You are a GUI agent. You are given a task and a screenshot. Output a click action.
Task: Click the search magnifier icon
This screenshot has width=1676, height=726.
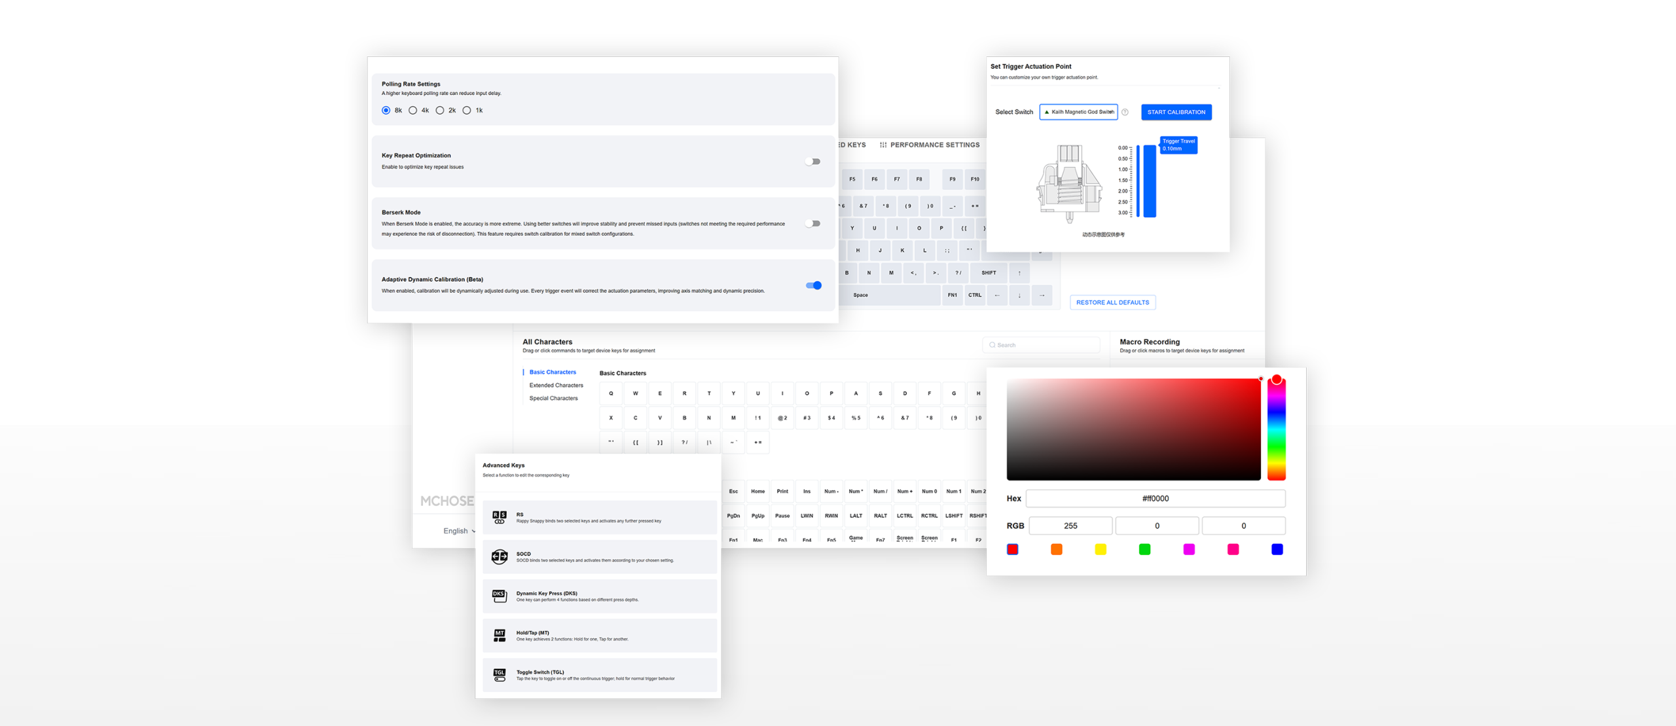tap(992, 345)
